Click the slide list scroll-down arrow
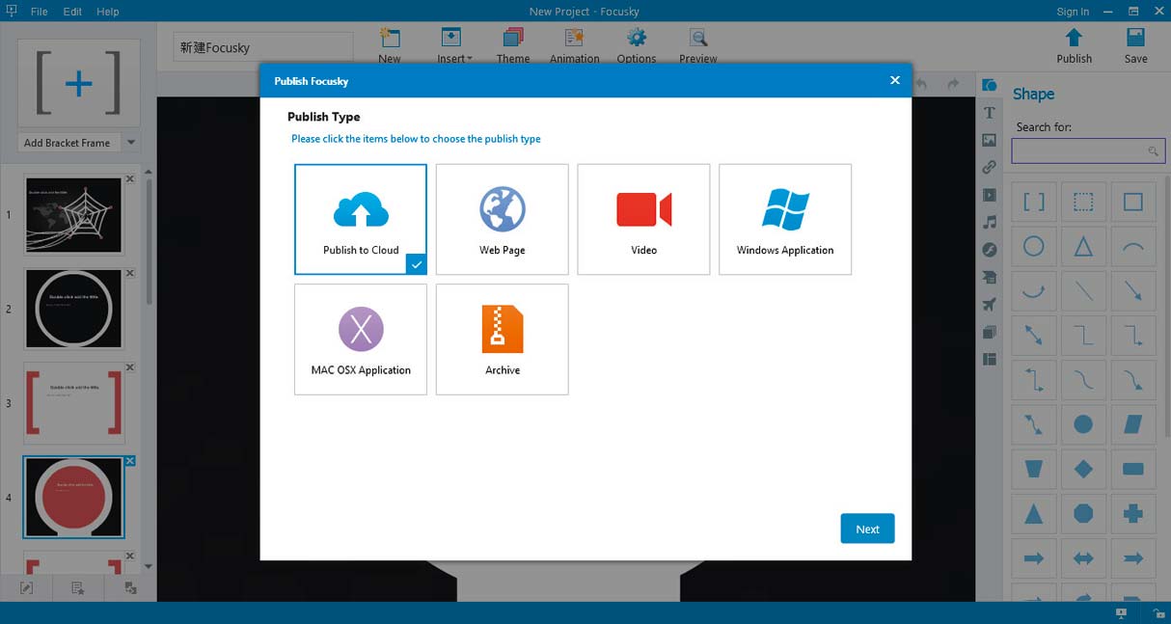Viewport: 1171px width, 624px height. coord(148,566)
